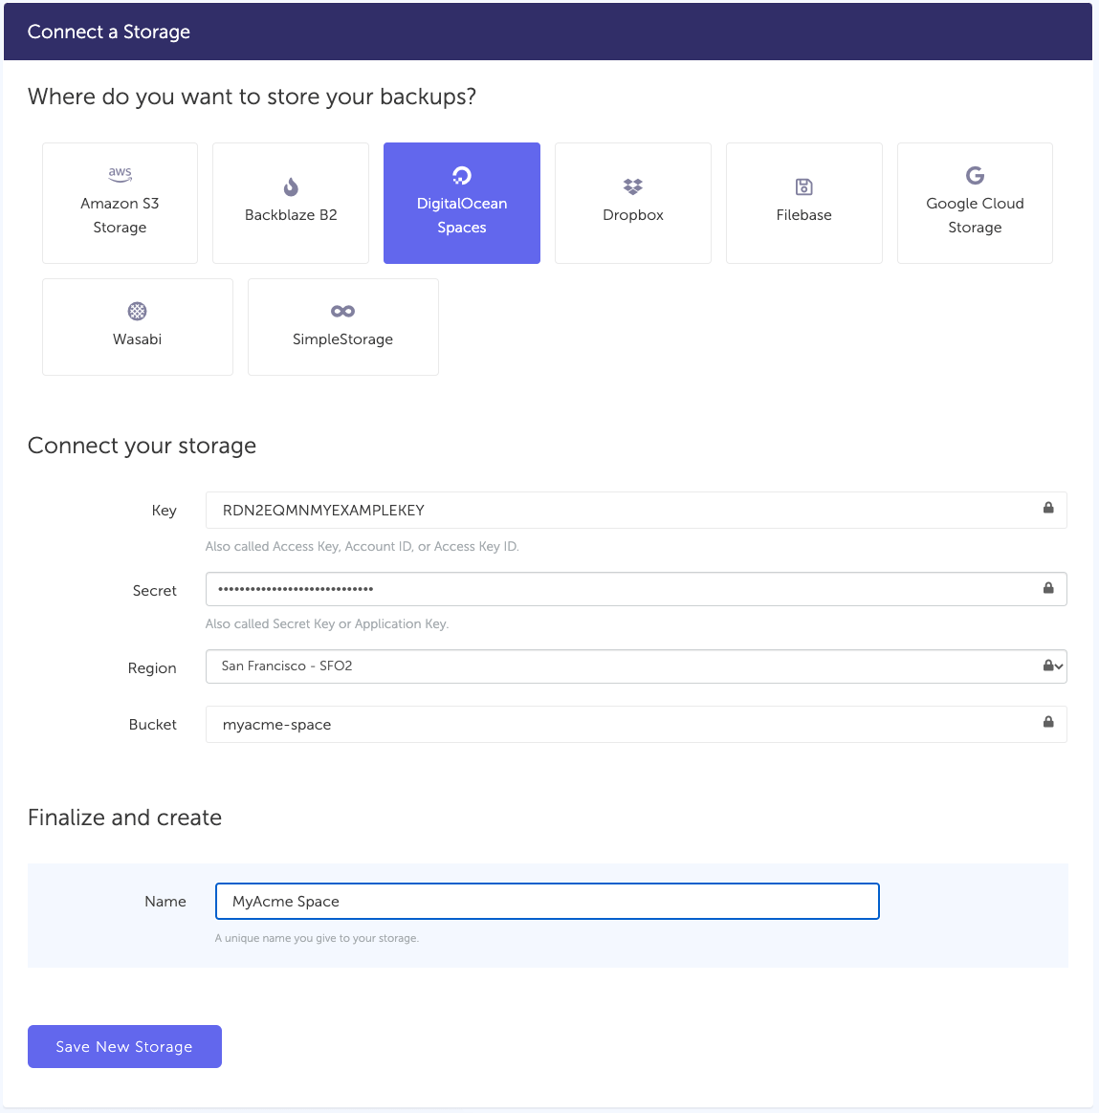The image size is (1099, 1113).
Task: Click the lock icon in Secret field
Action: [1048, 588]
